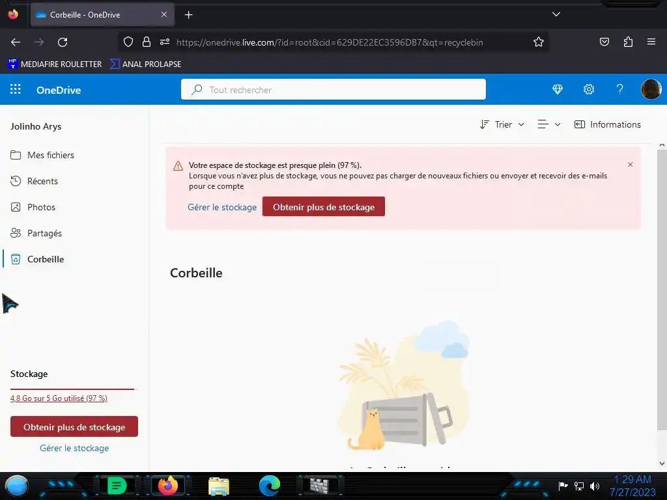Open the Premium diamond icon
This screenshot has height=500, width=667.
pyautogui.click(x=558, y=89)
